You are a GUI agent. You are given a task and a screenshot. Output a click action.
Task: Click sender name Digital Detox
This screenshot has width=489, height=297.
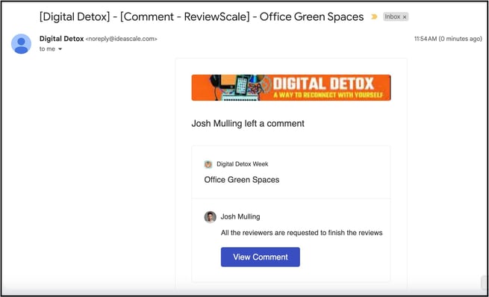(61, 39)
